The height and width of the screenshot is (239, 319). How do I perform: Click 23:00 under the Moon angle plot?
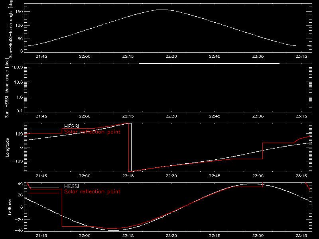click(x=258, y=116)
